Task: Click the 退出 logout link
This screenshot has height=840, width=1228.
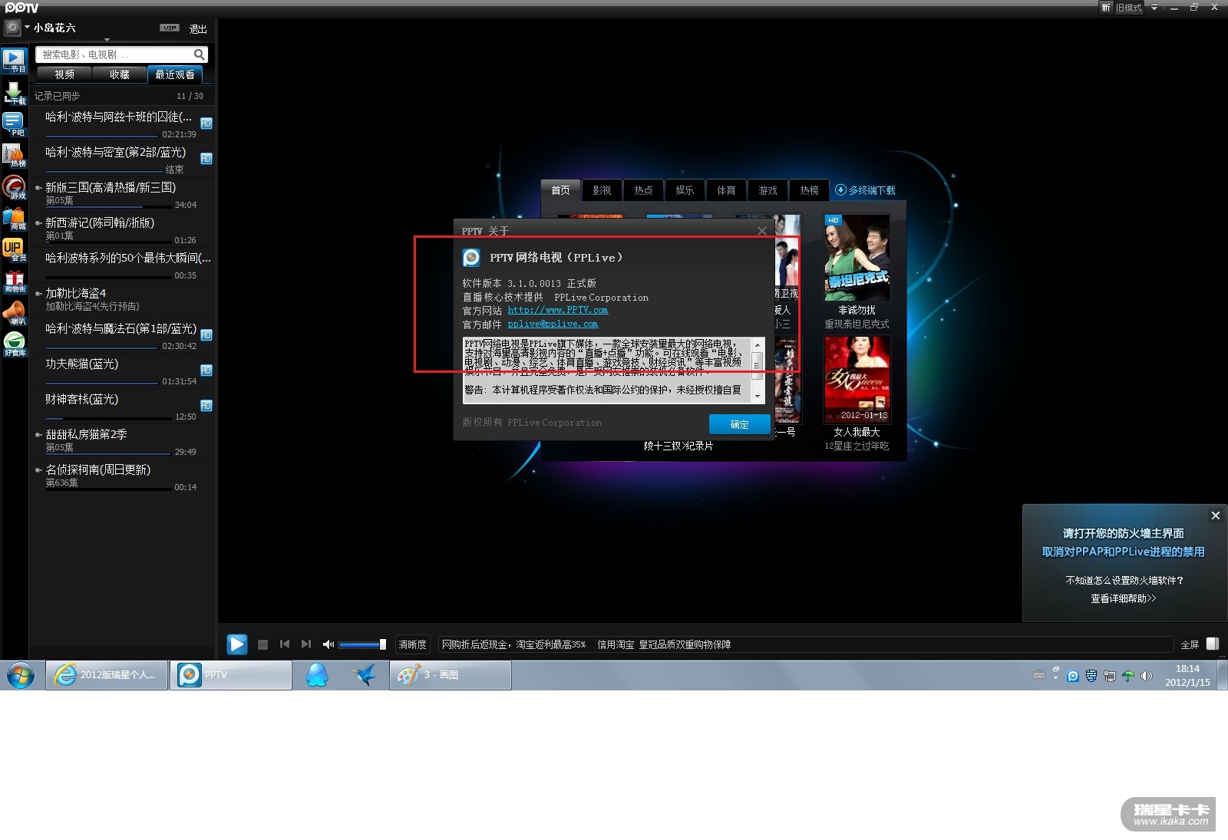Action: pyautogui.click(x=198, y=29)
